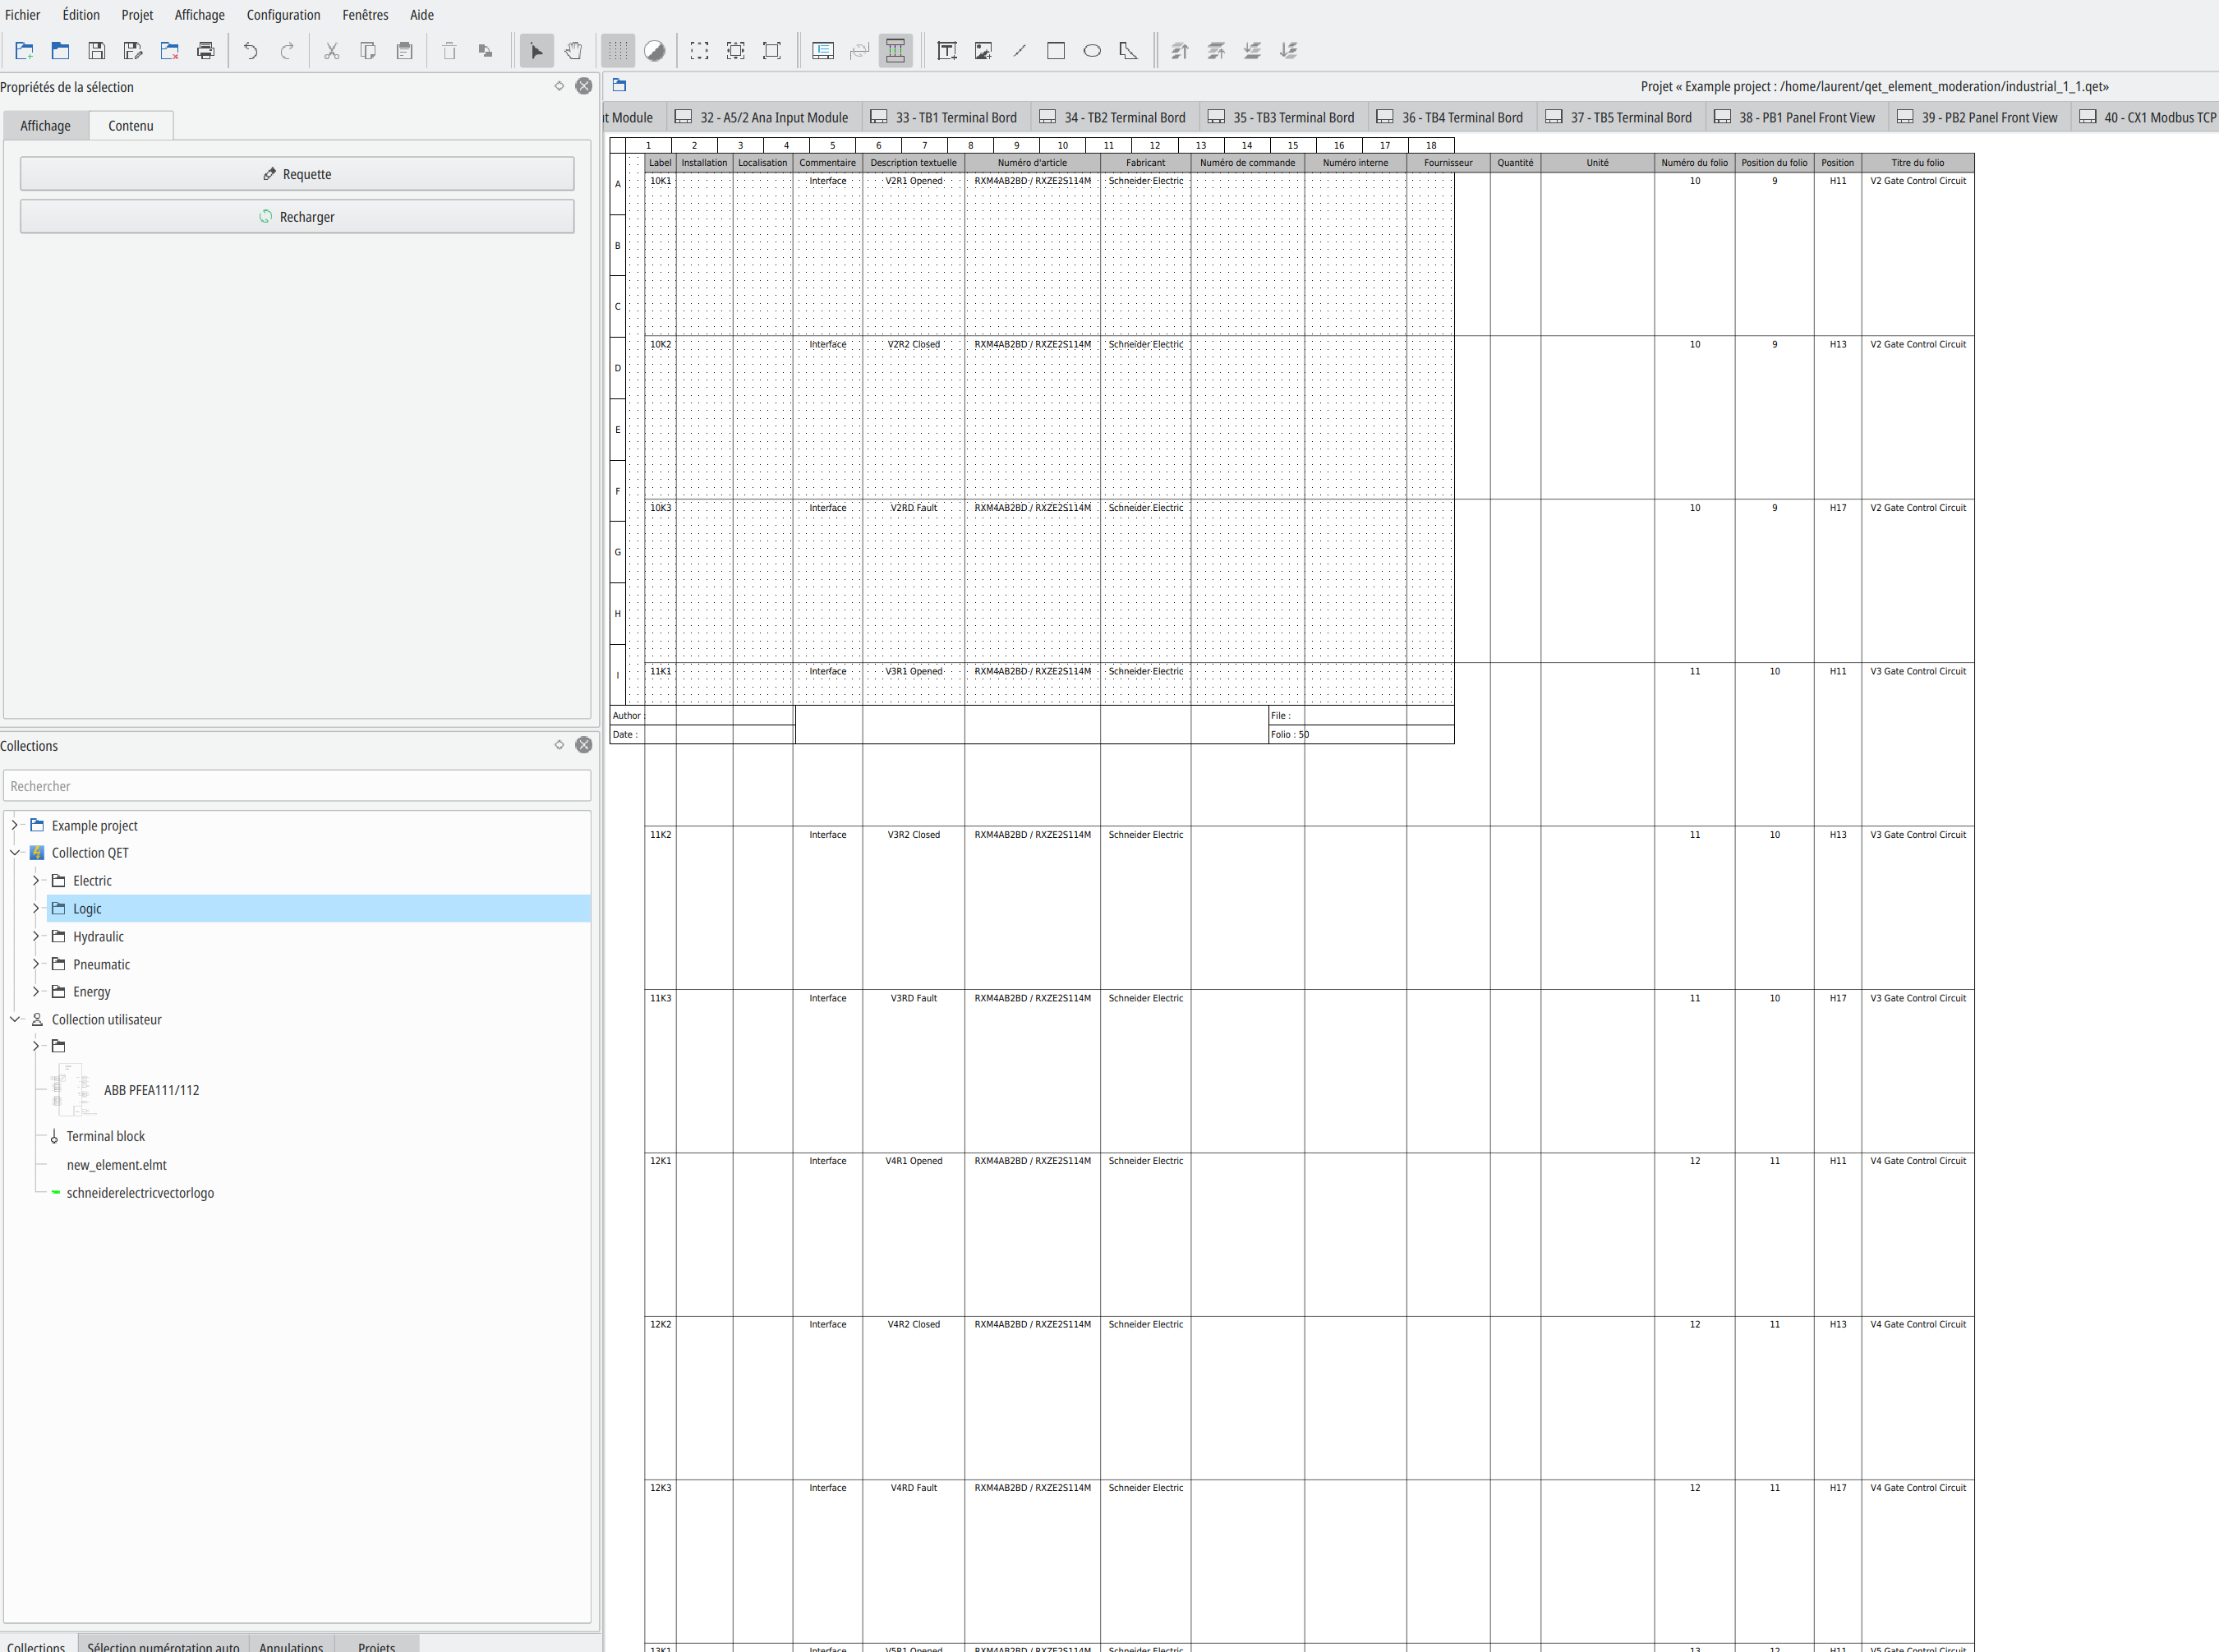The width and height of the screenshot is (2219, 1652).
Task: Click the Select All dashed rectangle icon
Action: coord(699,50)
